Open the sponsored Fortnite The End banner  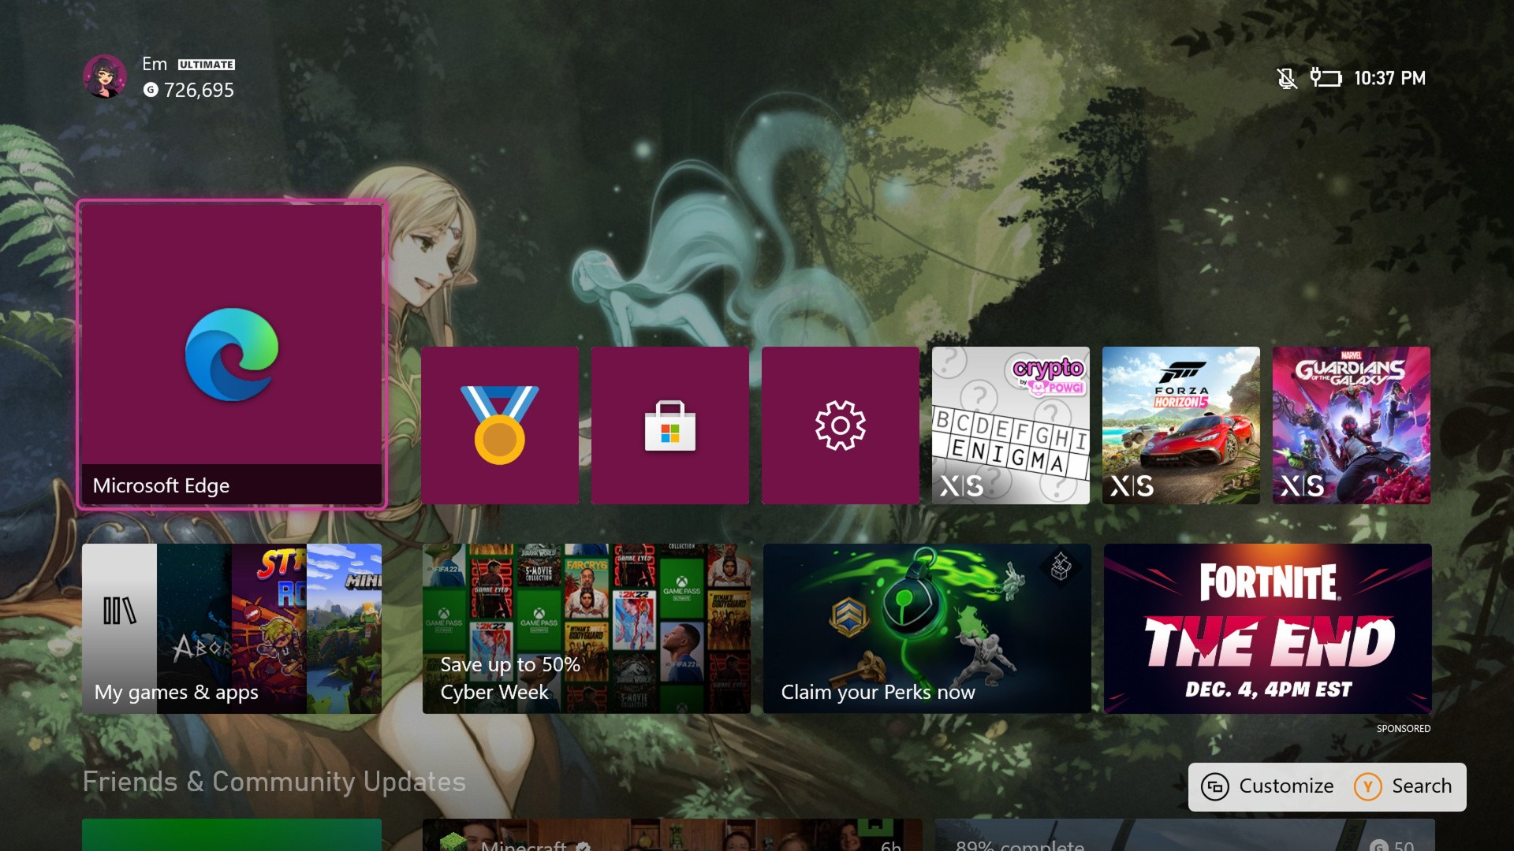click(1268, 629)
